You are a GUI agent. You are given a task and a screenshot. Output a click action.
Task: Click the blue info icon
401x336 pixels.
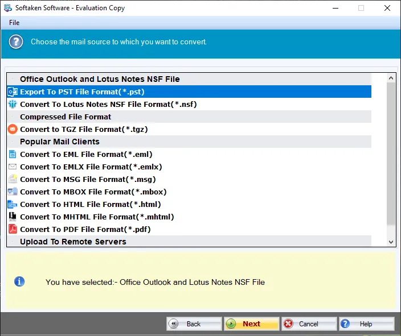(x=19, y=282)
